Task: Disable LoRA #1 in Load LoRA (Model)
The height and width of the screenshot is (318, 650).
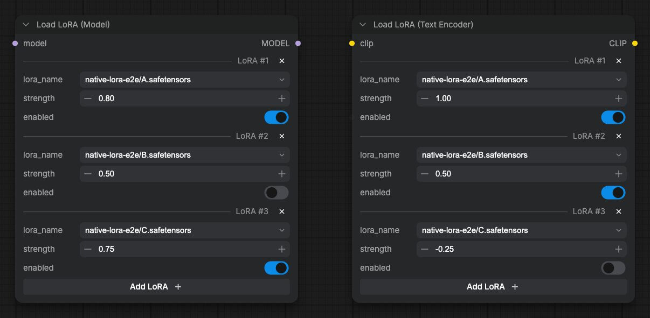Action: pyautogui.click(x=276, y=117)
